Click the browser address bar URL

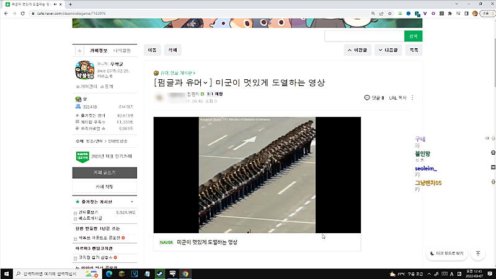click(71, 14)
